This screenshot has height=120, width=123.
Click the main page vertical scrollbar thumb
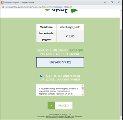[x=121, y=73]
